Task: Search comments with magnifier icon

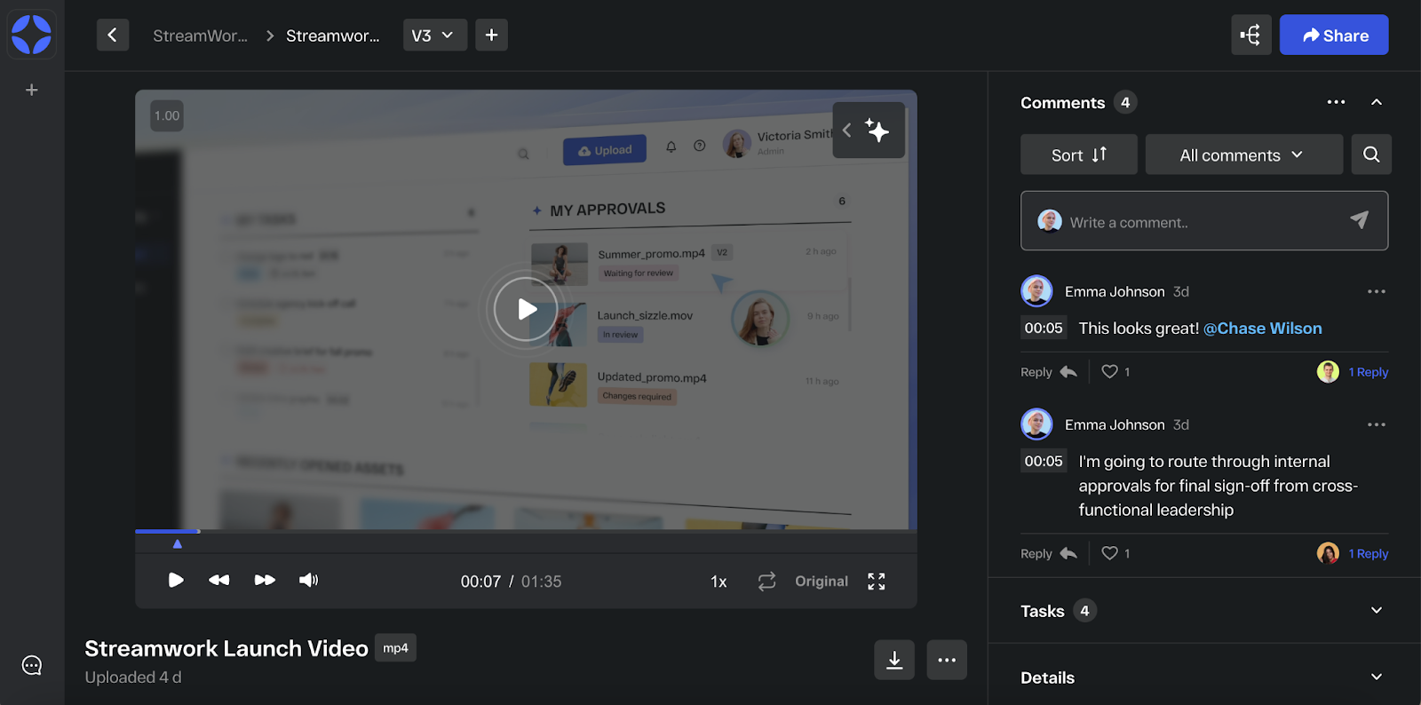Action: point(1371,154)
